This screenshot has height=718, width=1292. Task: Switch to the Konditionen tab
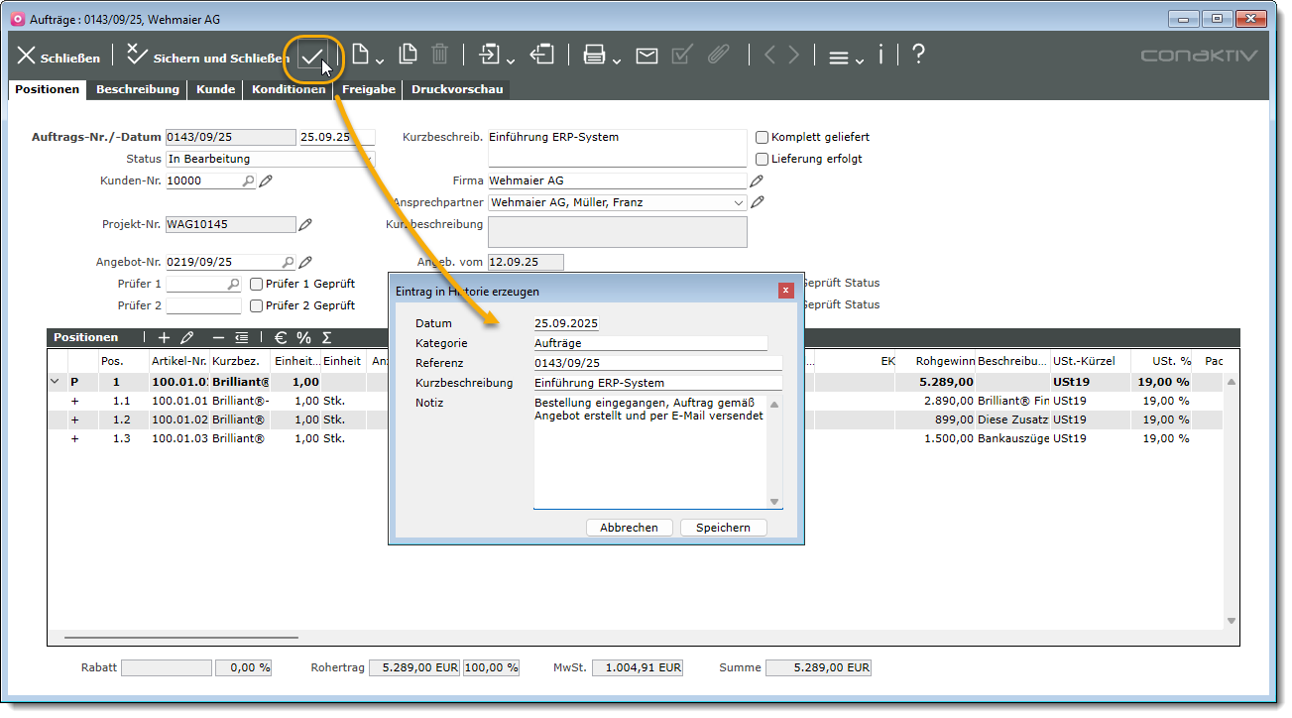(x=289, y=89)
